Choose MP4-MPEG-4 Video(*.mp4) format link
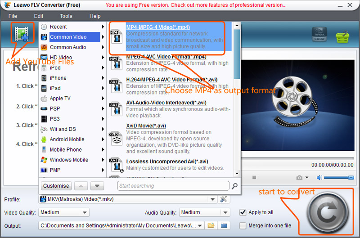 coord(158,27)
